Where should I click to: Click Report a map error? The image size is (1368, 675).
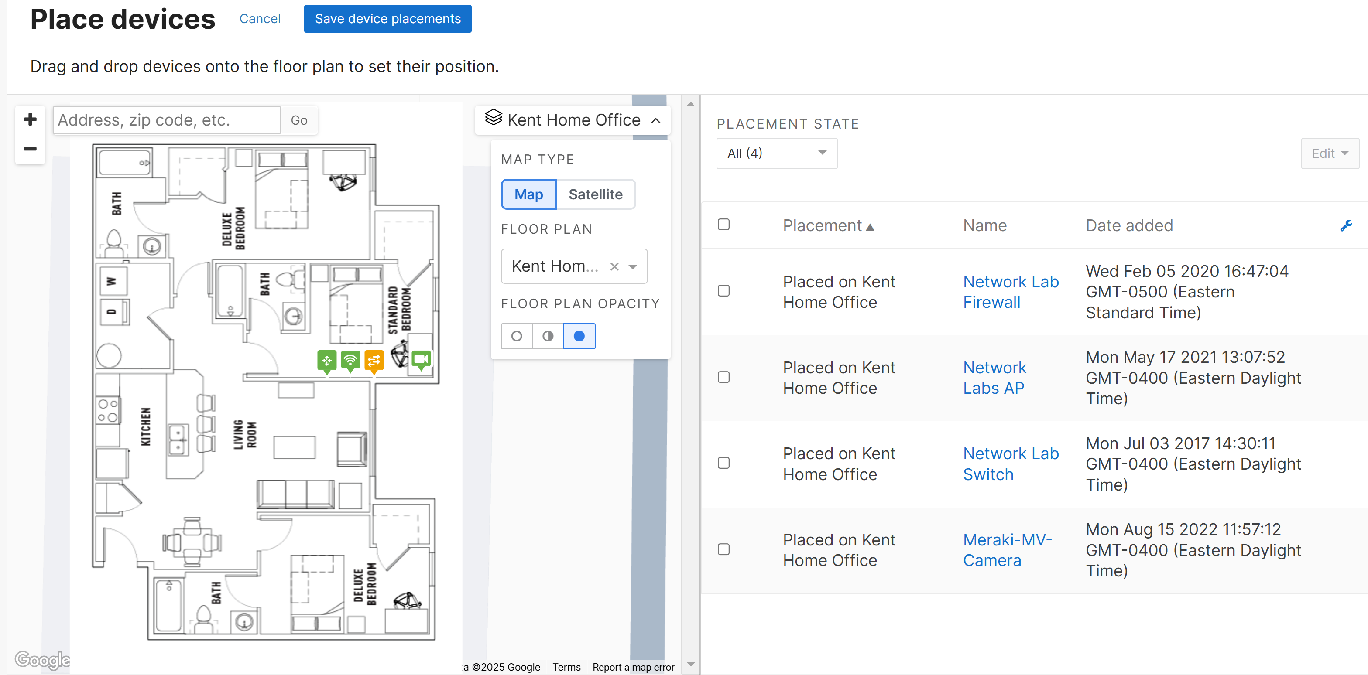633,667
